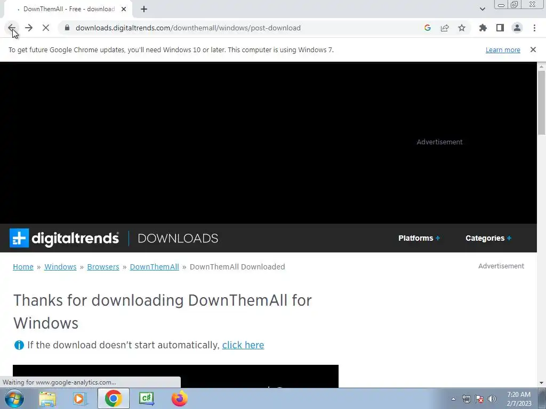Screen dimensions: 546x409
Task: Go to the Browsers breadcrumb link
Action: click(103, 267)
